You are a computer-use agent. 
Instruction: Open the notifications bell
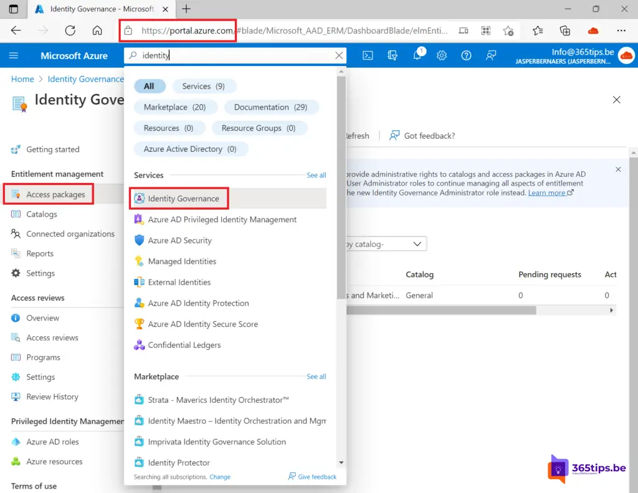tap(418, 54)
